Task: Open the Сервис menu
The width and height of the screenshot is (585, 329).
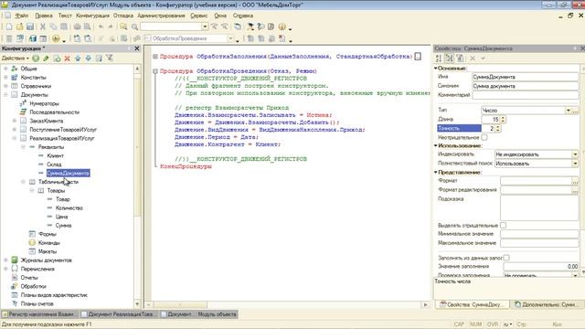Action: 199,16
